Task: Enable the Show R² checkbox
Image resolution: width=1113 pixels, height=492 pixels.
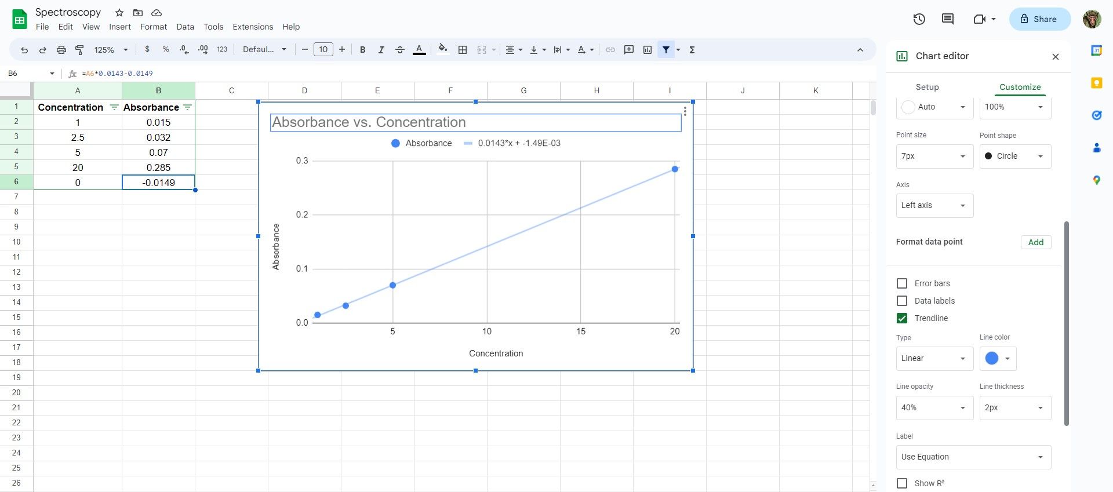Action: coord(902,483)
